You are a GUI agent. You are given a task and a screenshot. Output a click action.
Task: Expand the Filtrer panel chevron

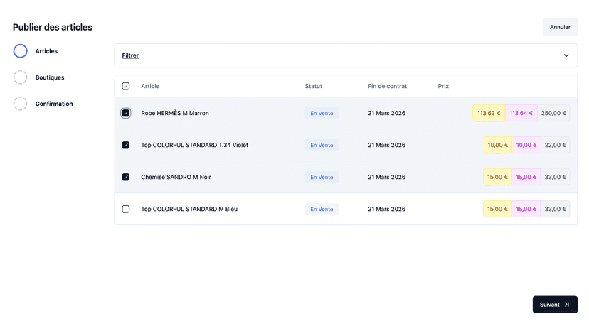click(566, 55)
